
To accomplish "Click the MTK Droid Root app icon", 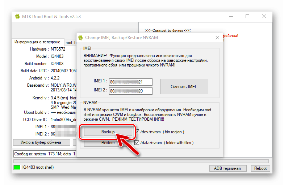I will (x=17, y=17).
